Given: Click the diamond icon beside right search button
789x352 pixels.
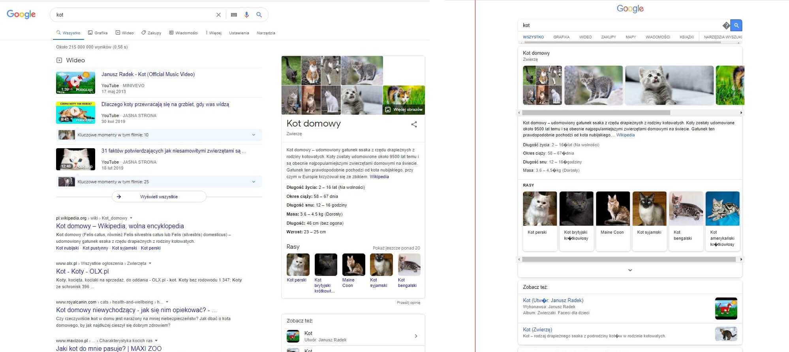Looking at the screenshot, I should (x=726, y=26).
